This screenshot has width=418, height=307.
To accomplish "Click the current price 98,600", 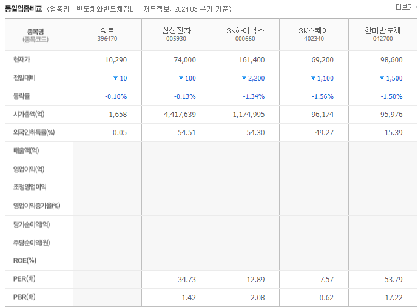I will [391, 60].
